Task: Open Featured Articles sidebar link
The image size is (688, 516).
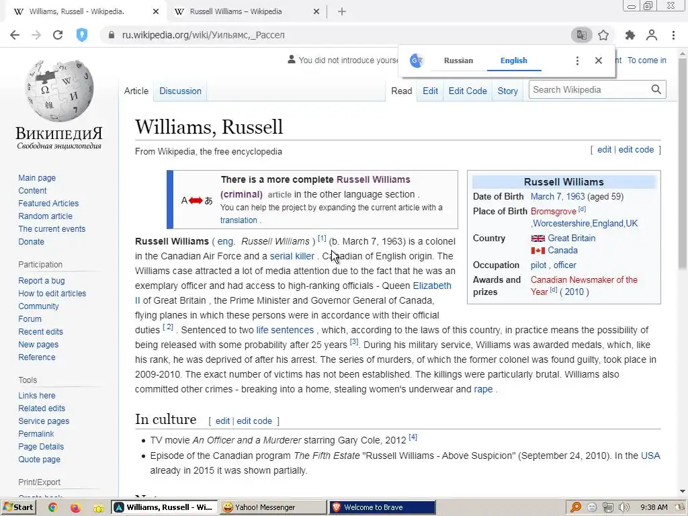Action: (x=48, y=203)
